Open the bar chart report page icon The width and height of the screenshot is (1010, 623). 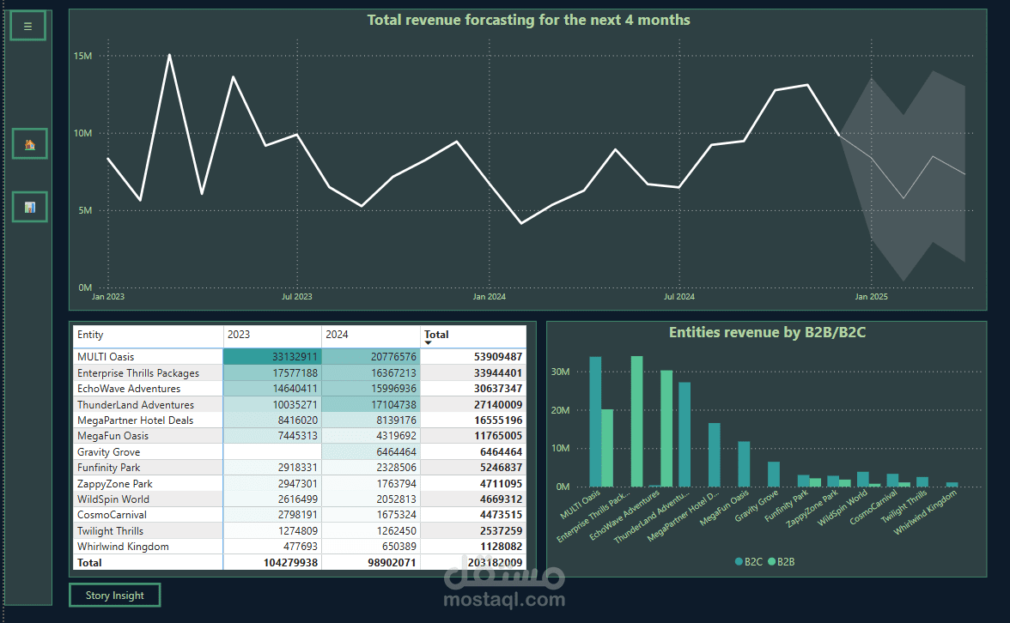29,208
